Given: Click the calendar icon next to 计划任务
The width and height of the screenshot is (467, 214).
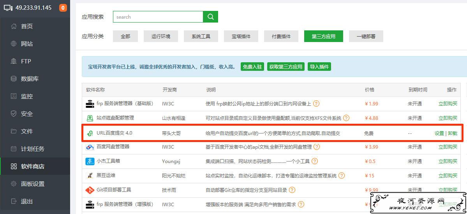Looking at the screenshot, I should click(13, 149).
